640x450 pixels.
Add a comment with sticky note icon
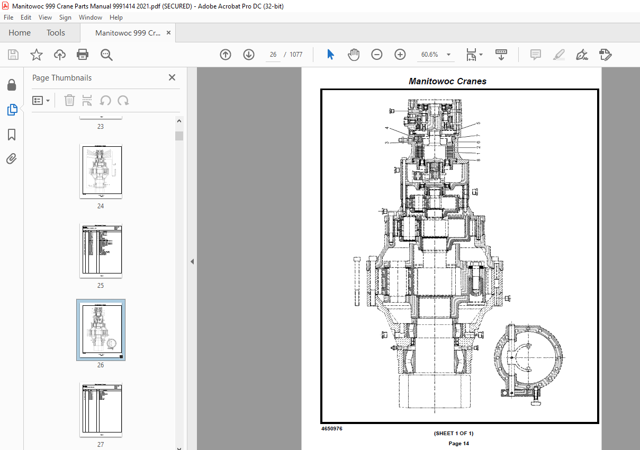tap(535, 55)
